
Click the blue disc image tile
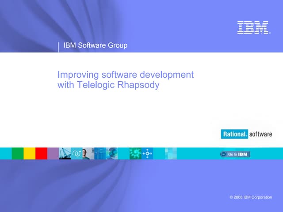112,153
